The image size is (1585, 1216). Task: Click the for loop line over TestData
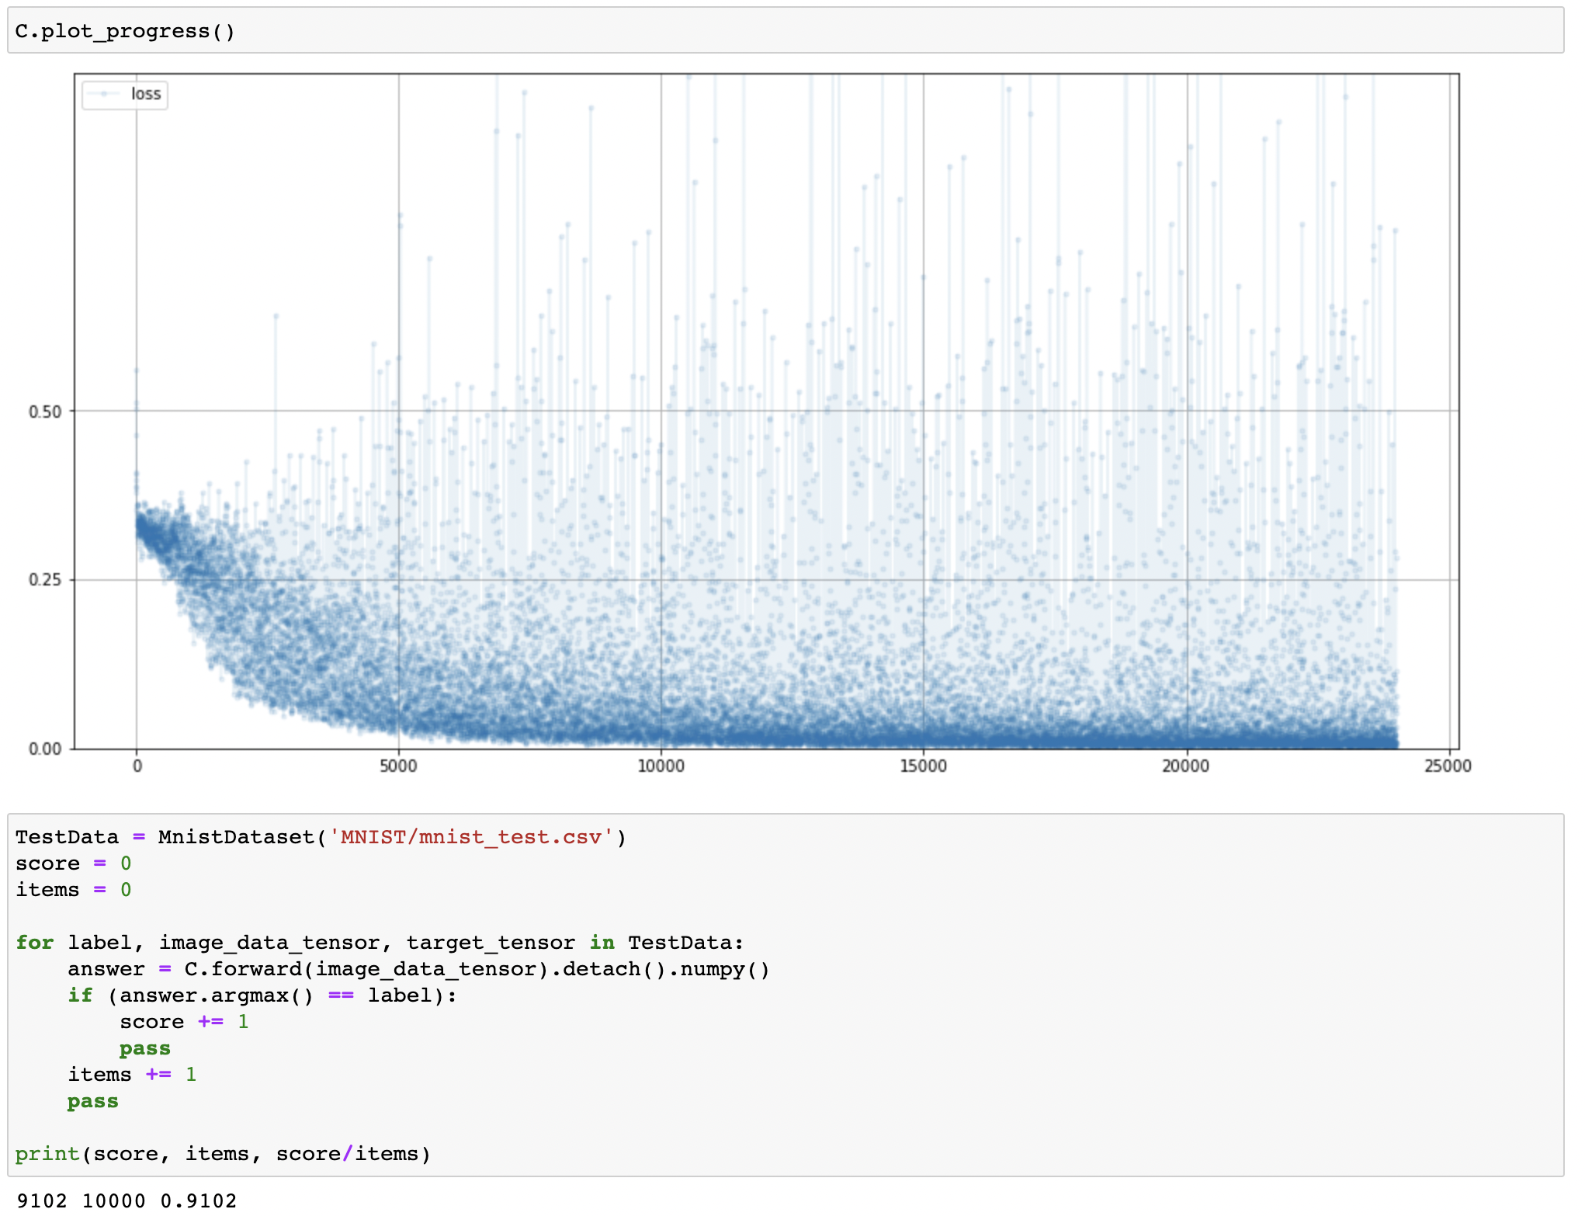[x=380, y=943]
